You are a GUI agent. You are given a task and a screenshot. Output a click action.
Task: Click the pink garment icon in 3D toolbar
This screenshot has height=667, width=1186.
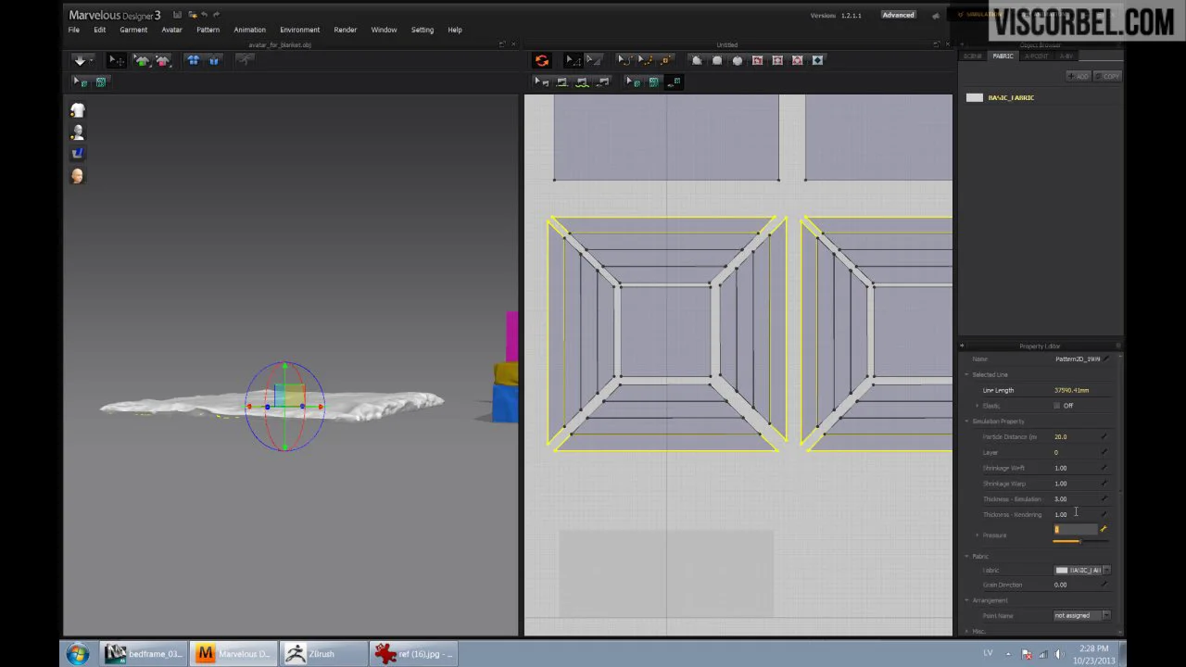(x=163, y=60)
